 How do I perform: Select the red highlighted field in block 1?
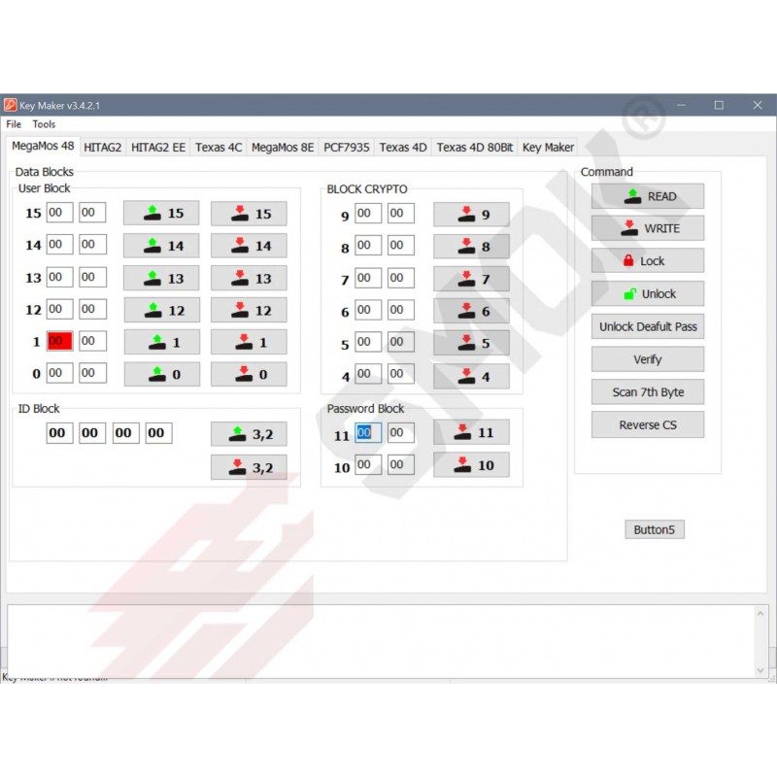tap(59, 341)
